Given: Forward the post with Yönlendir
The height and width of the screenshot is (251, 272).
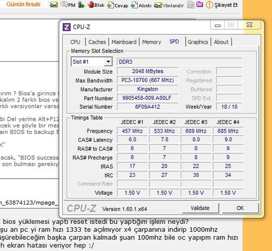Looking at the screenshot, I should pos(169,5).
